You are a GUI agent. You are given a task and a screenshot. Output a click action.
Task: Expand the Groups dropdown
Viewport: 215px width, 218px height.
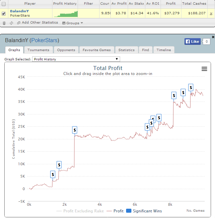pyautogui.click(x=73, y=23)
